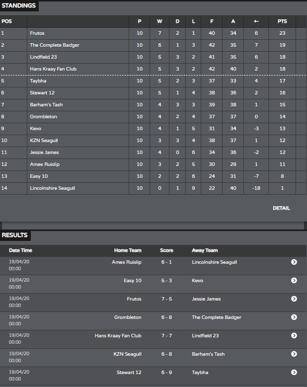Open Easy 10 vs Kevo match arrow
The image size is (307, 387).
tap(294, 280)
